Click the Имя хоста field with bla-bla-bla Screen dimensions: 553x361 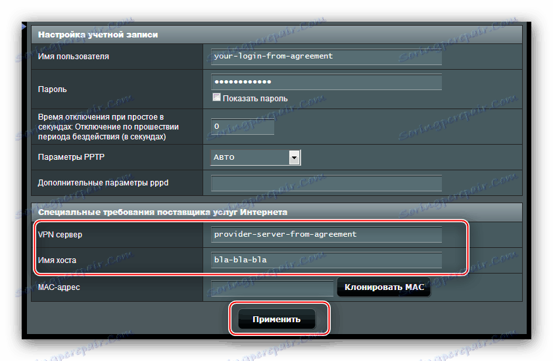coord(326,260)
